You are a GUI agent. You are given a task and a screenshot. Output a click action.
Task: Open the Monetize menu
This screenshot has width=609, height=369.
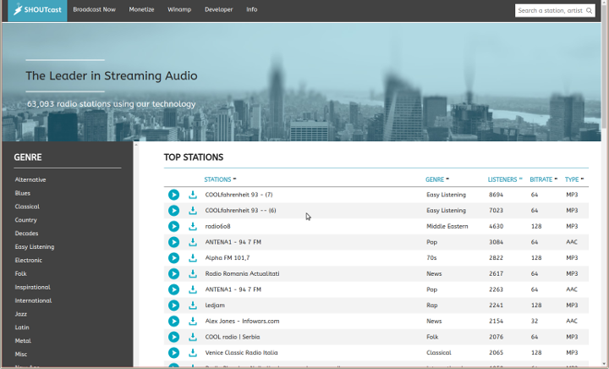[x=141, y=9]
